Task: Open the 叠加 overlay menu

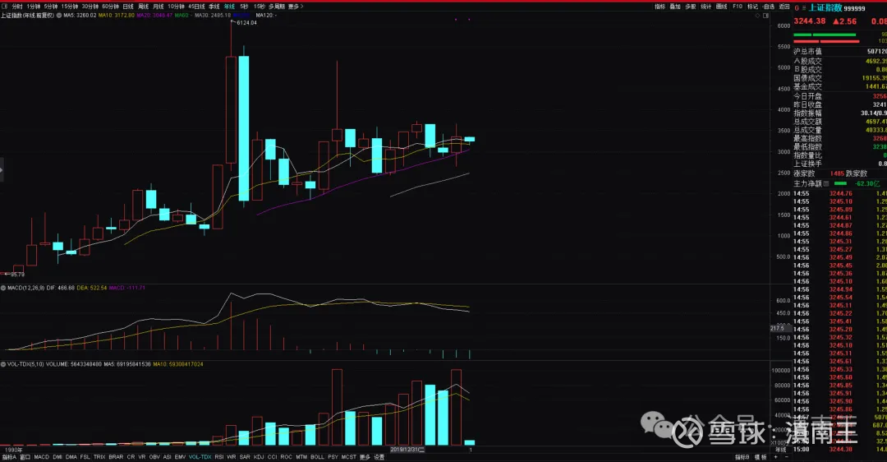Action: pos(675,7)
